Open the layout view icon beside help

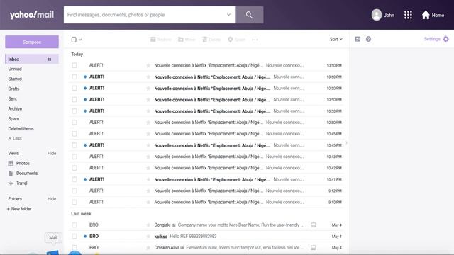click(x=358, y=39)
